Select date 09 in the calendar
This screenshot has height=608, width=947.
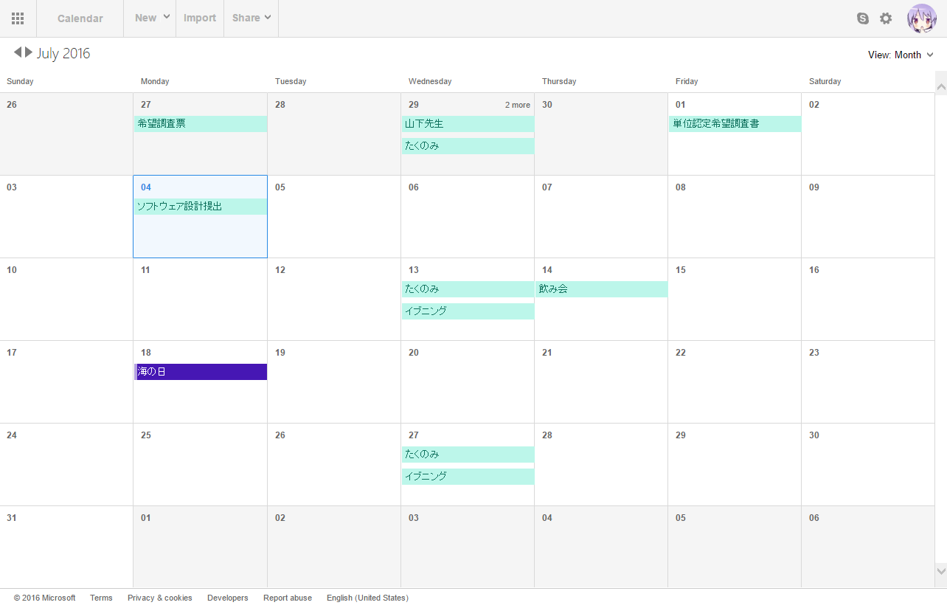(x=814, y=187)
